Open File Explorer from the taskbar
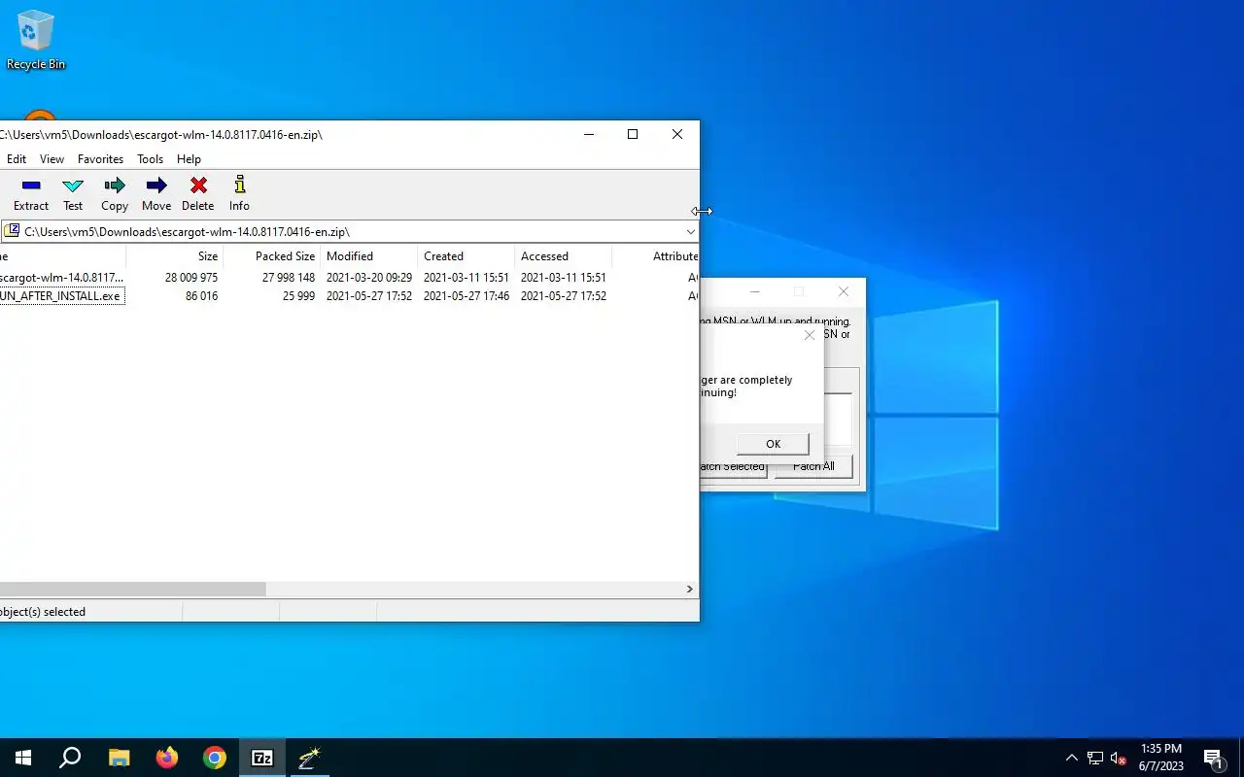The height and width of the screenshot is (777, 1244). [119, 758]
